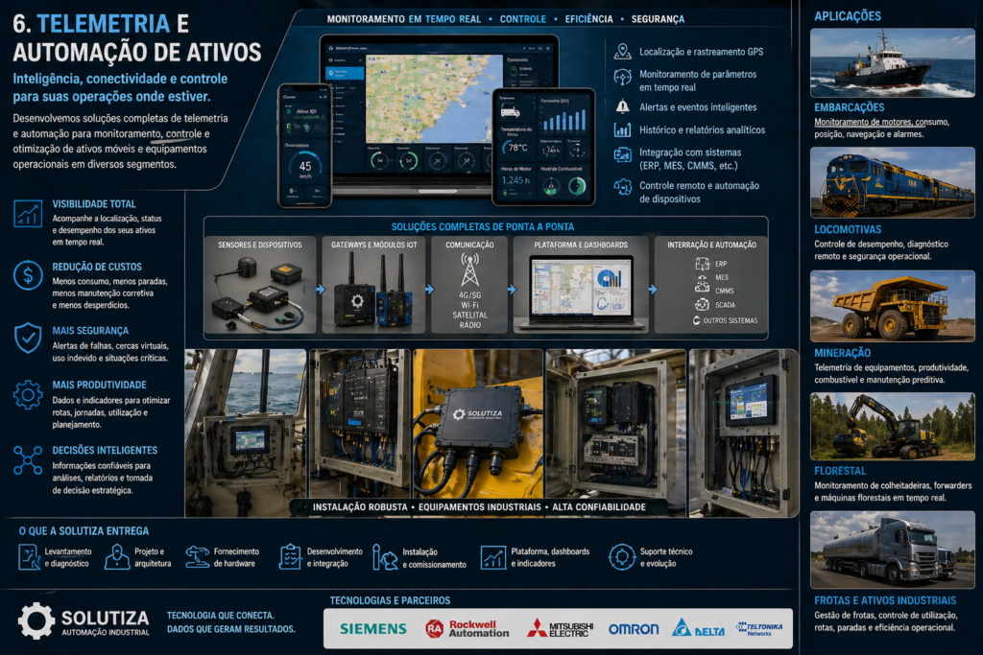Click the ERP icon in Interação e Automação
This screenshot has height=655, width=983.
pos(702,264)
